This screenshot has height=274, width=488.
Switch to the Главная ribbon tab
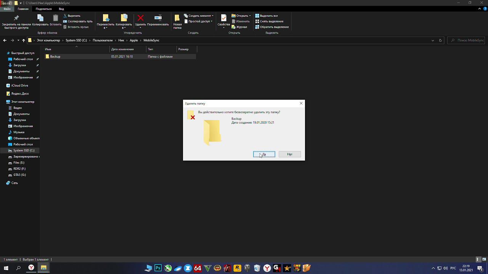pyautogui.click(x=23, y=9)
